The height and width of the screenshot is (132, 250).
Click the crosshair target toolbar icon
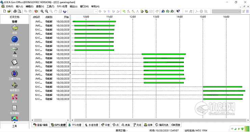point(100,11)
